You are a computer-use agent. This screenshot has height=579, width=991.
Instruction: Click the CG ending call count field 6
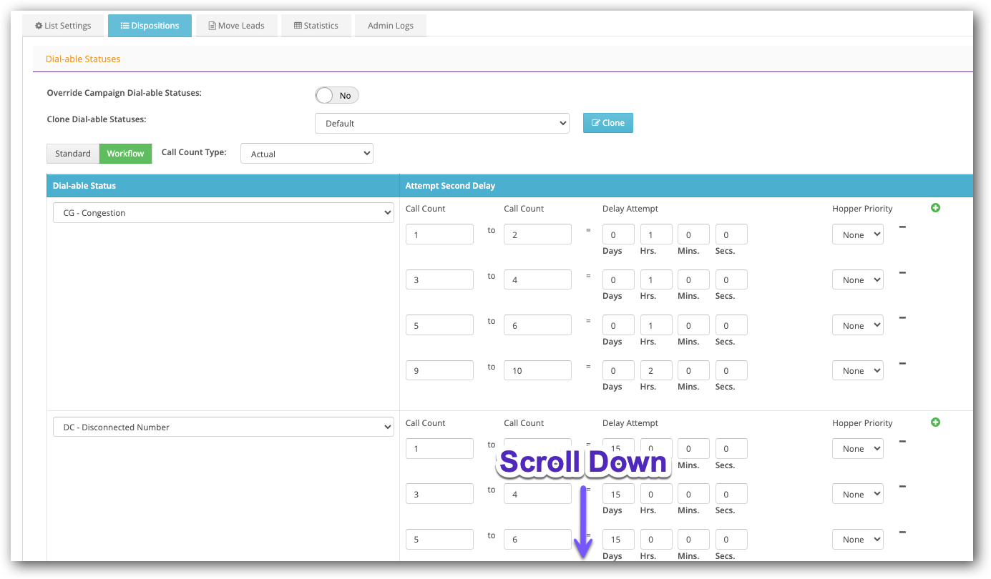coord(537,325)
